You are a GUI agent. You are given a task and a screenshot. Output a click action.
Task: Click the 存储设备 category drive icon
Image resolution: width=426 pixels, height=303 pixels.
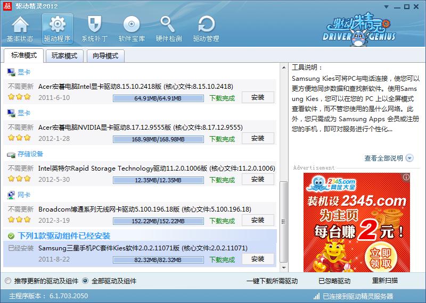coord(11,155)
